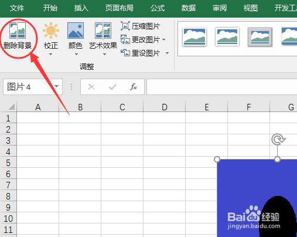This screenshot has height=237, width=297.
Task: Select column E header
Action: click(x=207, y=107)
